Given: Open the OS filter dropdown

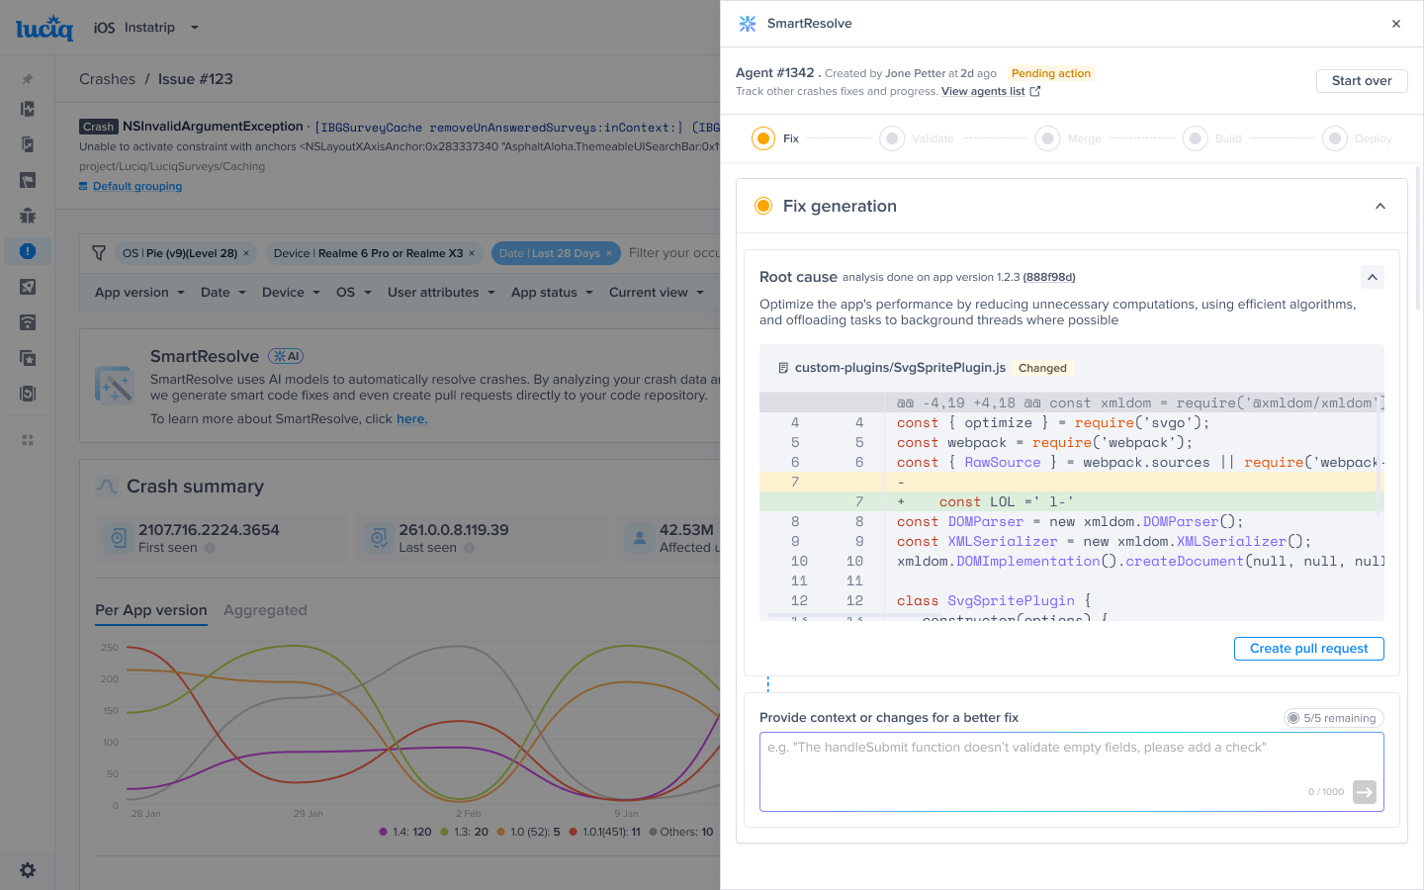Looking at the screenshot, I should tap(354, 293).
